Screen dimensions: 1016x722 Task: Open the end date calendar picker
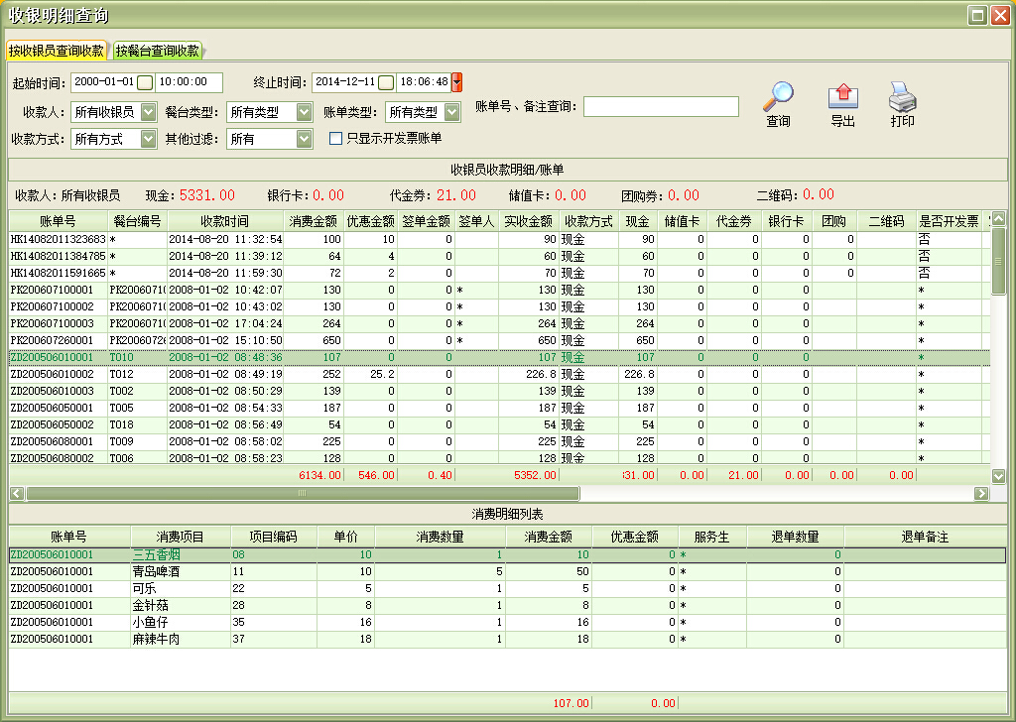coord(386,82)
